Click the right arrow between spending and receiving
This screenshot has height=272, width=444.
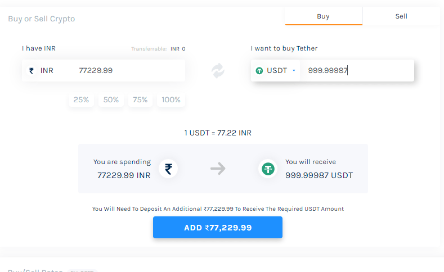[x=218, y=169]
